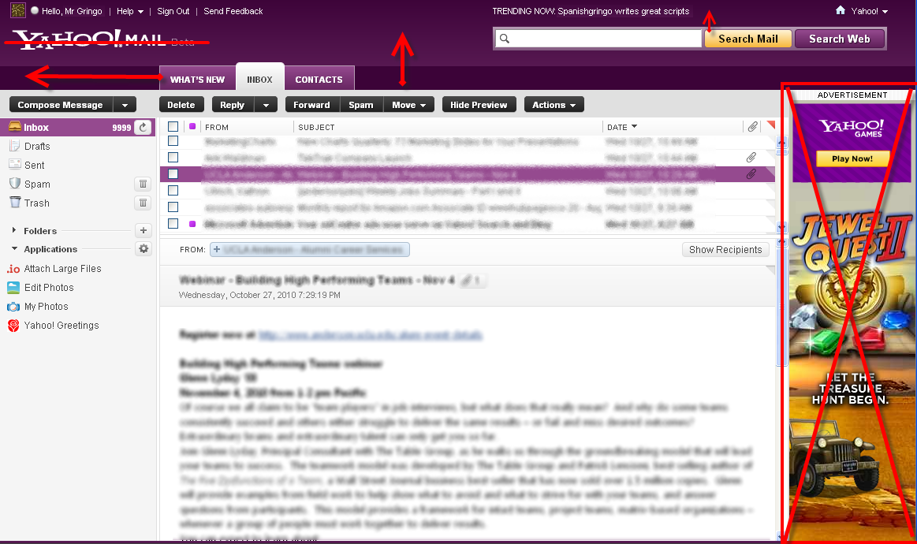Click the red flag column header icon
This screenshot has width=917, height=544.
click(771, 125)
